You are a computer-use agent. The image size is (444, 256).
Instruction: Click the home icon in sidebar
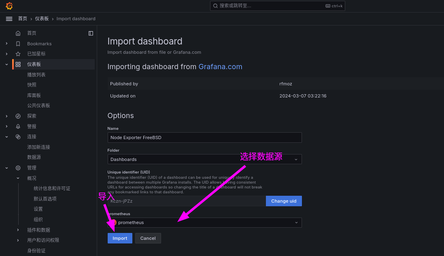18,33
